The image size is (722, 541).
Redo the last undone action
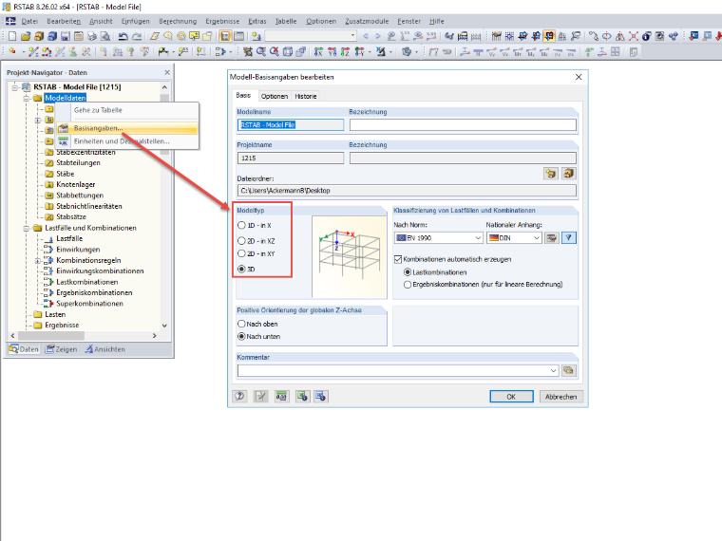point(137,36)
